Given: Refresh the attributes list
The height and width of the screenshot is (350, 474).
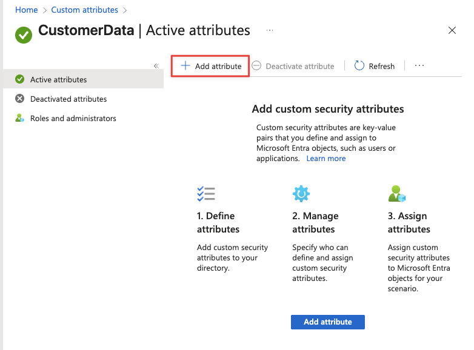Looking at the screenshot, I should [375, 66].
